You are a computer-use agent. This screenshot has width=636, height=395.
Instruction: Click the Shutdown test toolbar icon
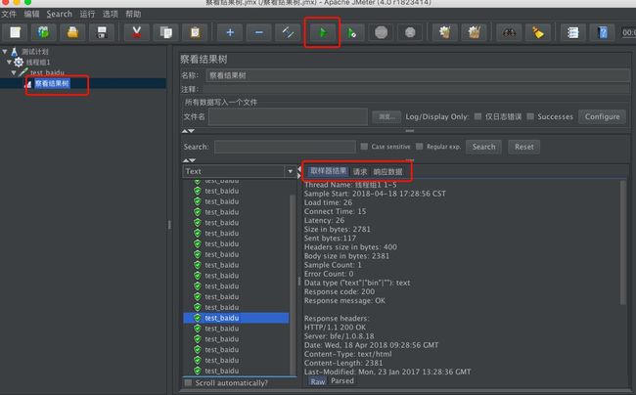(410, 32)
